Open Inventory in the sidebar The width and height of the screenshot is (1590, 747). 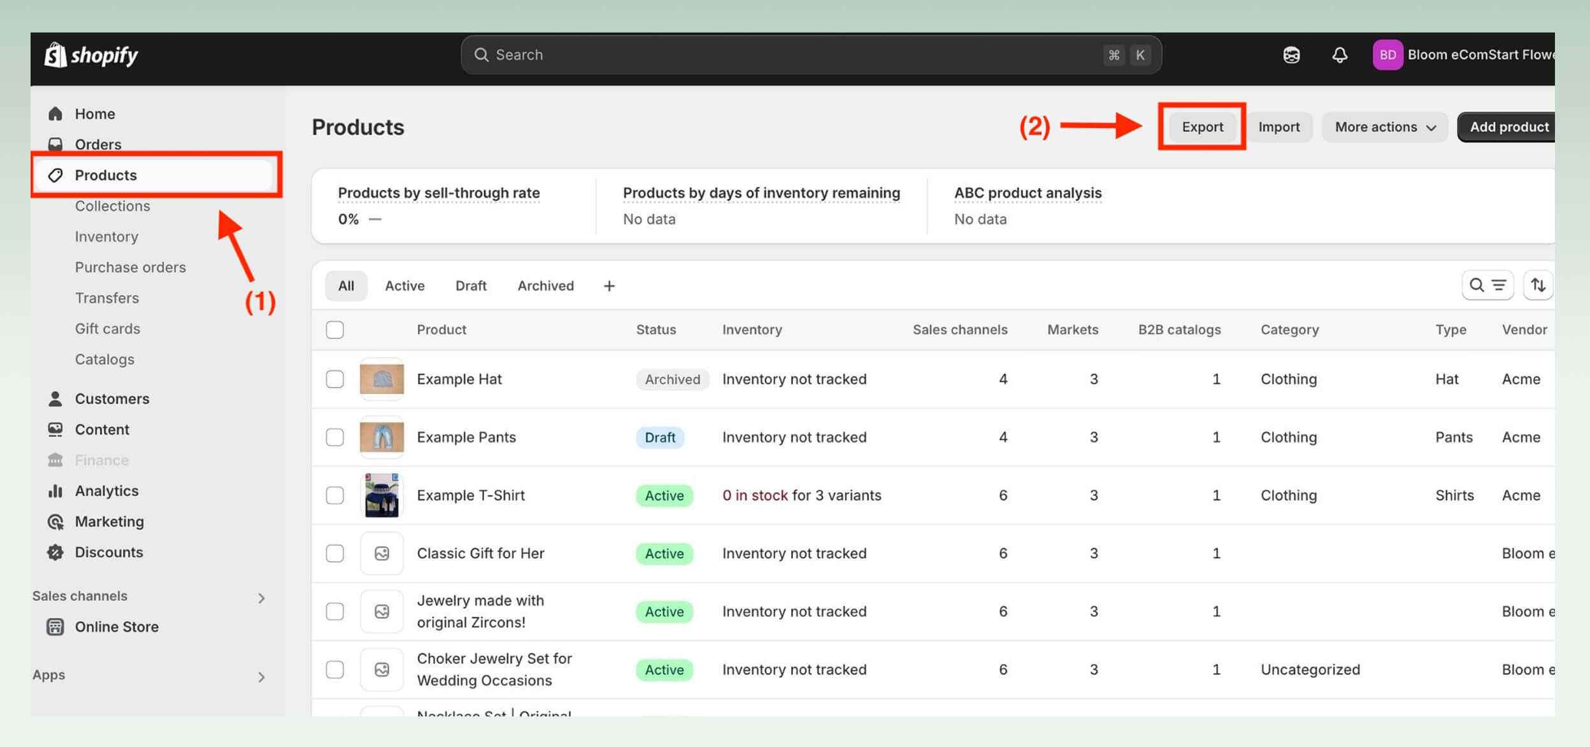click(x=106, y=236)
